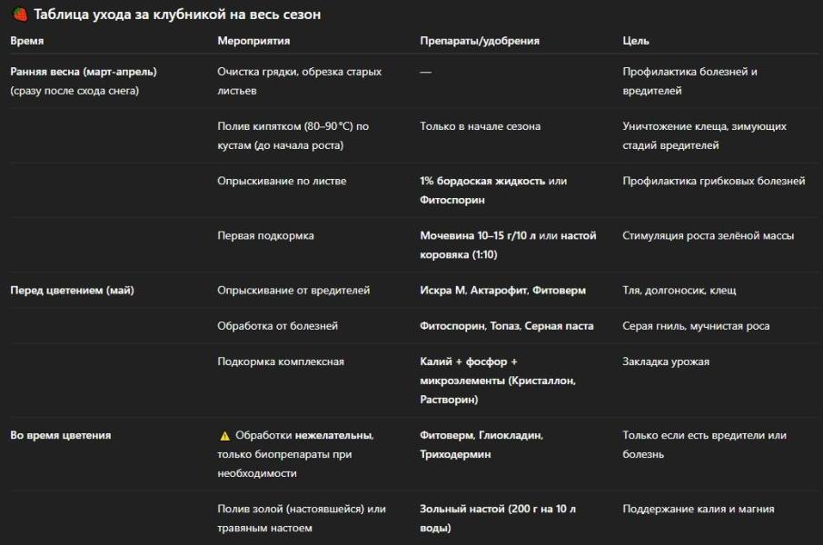Click the warning triangle icon near Обработки
The height and width of the screenshot is (545, 823).
point(224,436)
